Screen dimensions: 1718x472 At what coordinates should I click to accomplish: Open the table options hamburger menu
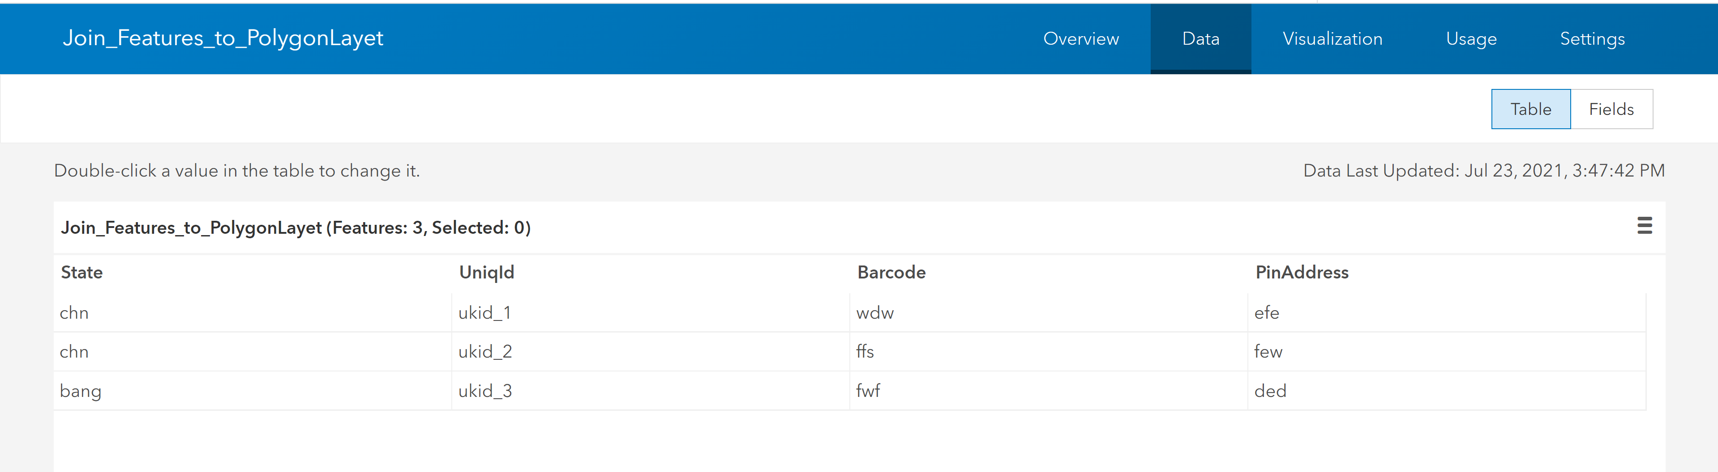(x=1644, y=226)
